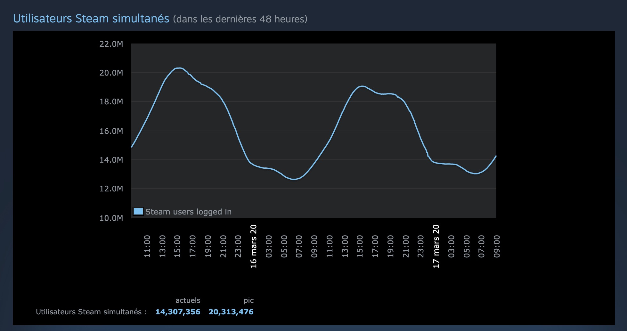This screenshot has width=627, height=331.
Task: Click the 'pic' column header
Action: point(248,300)
